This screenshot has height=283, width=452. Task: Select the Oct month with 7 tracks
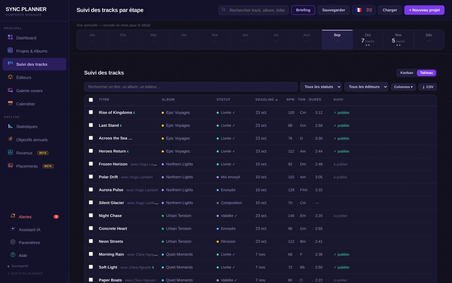[368, 40]
